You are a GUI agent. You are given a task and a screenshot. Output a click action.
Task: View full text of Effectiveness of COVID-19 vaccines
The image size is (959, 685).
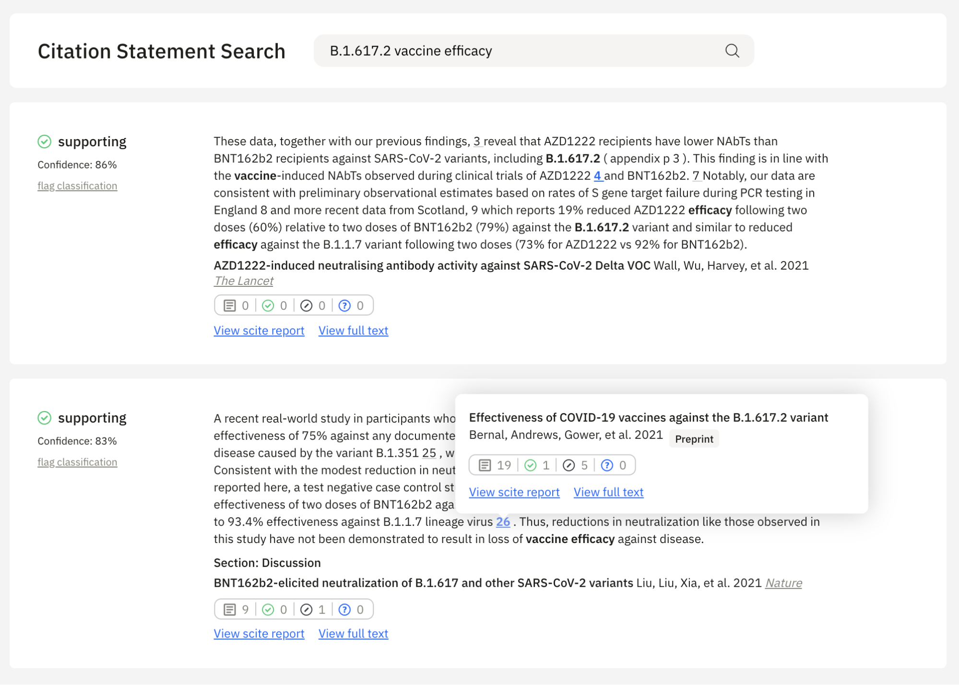pos(608,492)
